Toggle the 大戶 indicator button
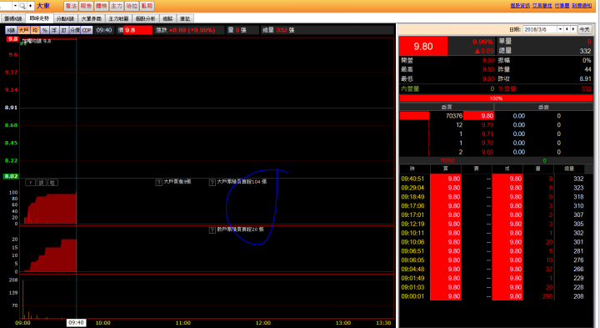This screenshot has height=328, width=600. click(23, 30)
